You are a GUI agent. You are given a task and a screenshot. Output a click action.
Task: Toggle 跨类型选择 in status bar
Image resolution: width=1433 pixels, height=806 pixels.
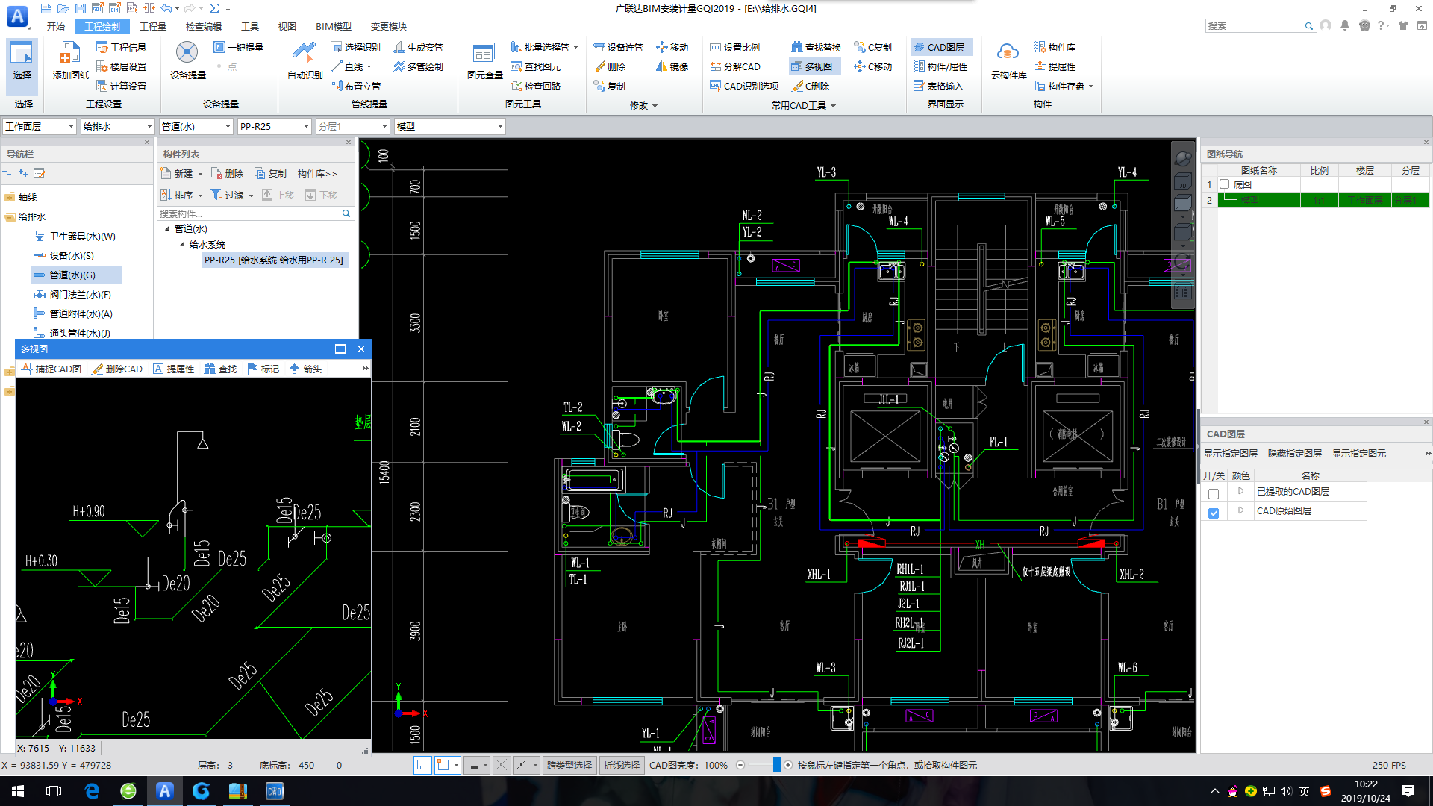coord(569,765)
